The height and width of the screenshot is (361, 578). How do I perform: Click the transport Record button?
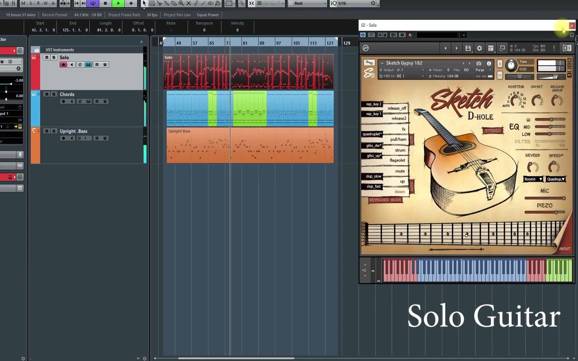(131, 3)
